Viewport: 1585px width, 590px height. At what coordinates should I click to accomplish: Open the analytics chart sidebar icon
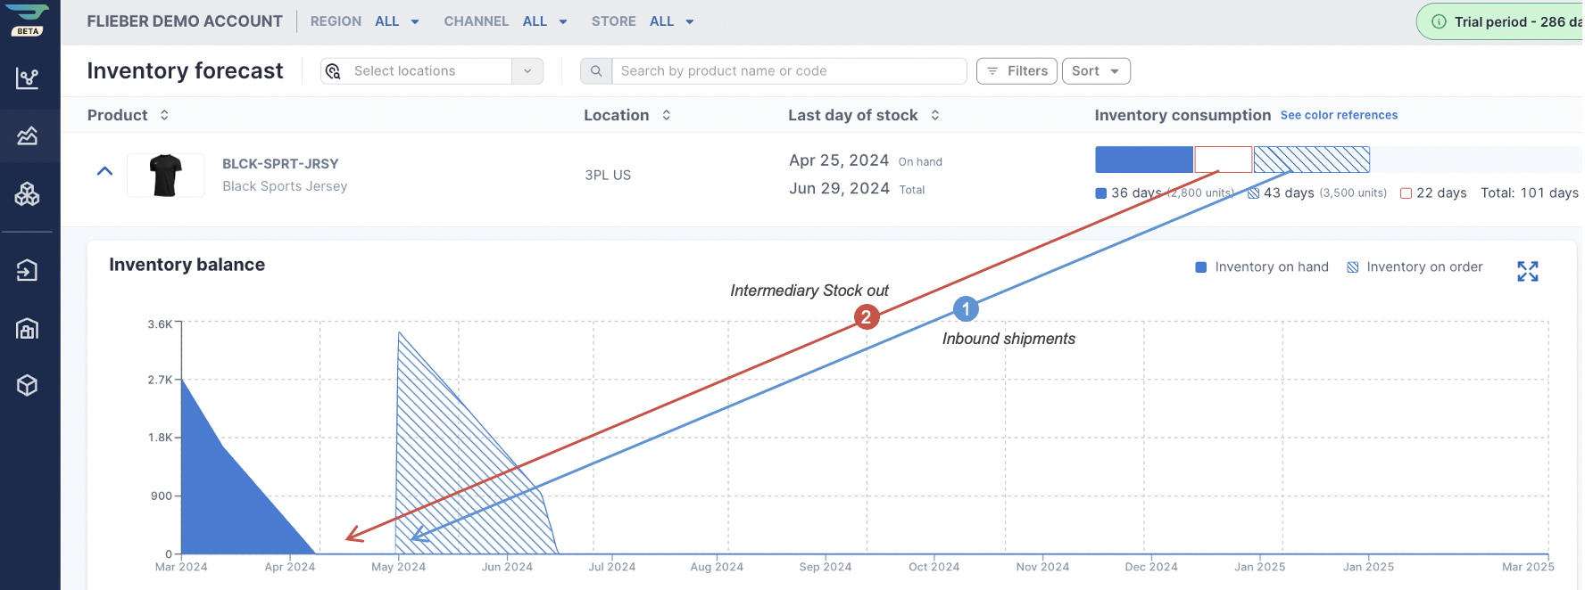[x=28, y=78]
